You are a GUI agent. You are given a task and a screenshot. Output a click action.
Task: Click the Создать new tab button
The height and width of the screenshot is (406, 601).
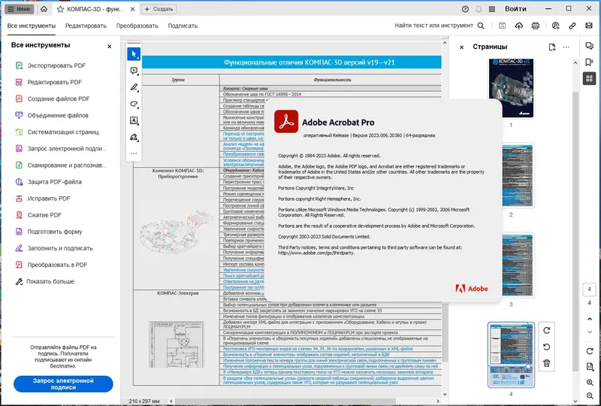159,9
